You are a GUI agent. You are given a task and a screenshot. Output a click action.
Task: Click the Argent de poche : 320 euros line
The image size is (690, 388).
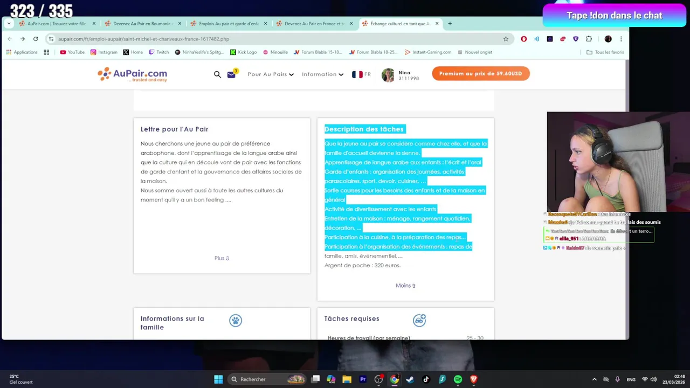(362, 265)
